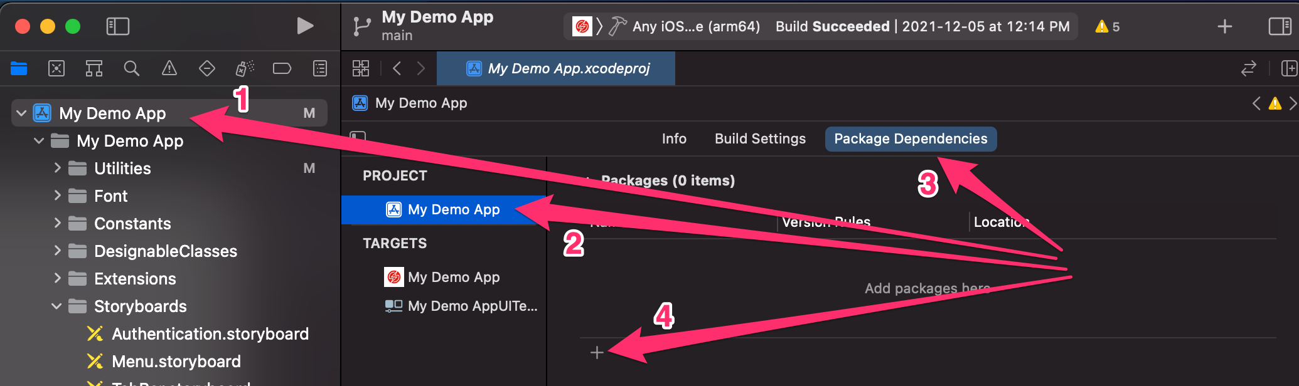Open the Report navigator icon

(x=320, y=68)
